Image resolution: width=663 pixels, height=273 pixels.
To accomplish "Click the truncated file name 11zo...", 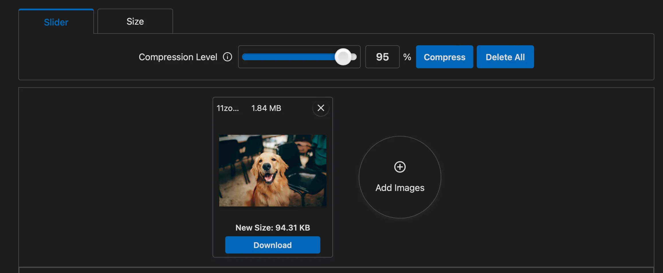I will (227, 108).
